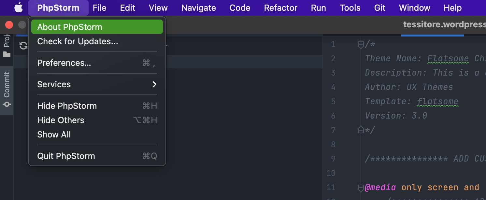
Task: Expand the Services submenu
Action: pyautogui.click(x=97, y=84)
